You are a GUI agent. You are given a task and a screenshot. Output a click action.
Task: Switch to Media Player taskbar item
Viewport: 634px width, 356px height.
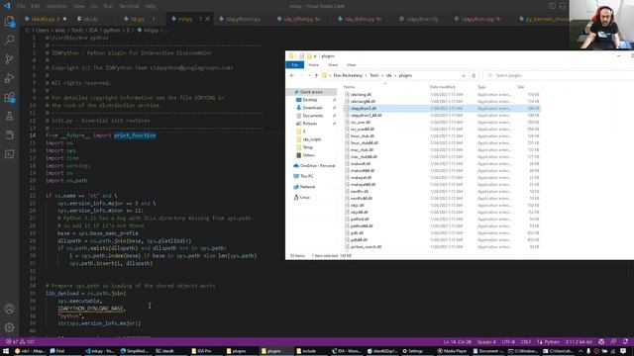(x=452, y=351)
